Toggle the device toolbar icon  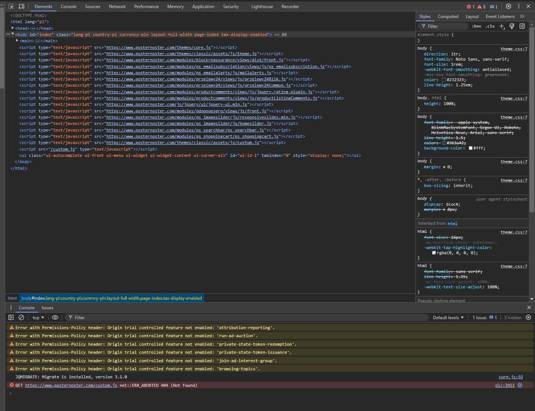click(22, 6)
